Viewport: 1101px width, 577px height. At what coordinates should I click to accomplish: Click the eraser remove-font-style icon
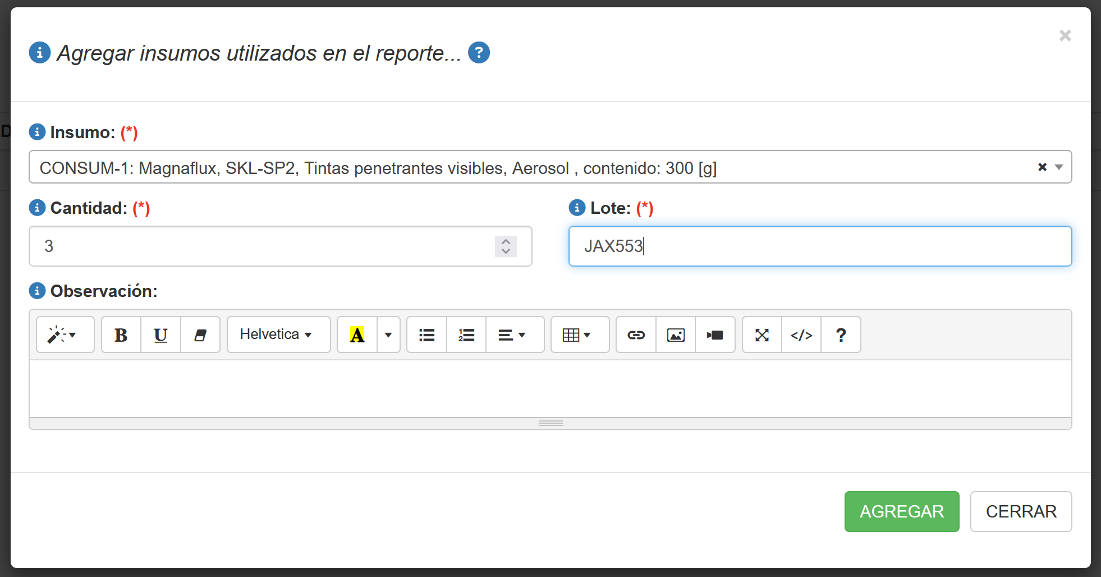coord(200,335)
